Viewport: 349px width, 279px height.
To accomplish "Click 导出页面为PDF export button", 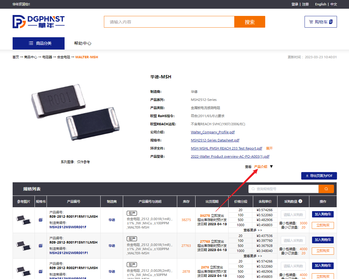I will pos(319,176).
